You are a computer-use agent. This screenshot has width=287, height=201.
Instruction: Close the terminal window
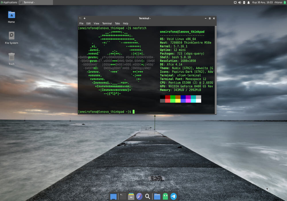pyautogui.click(x=214, y=18)
